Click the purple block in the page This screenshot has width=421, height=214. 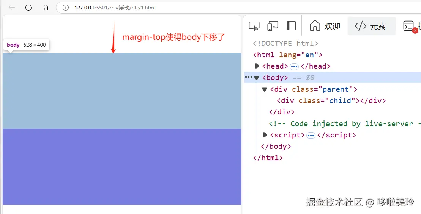(122, 167)
